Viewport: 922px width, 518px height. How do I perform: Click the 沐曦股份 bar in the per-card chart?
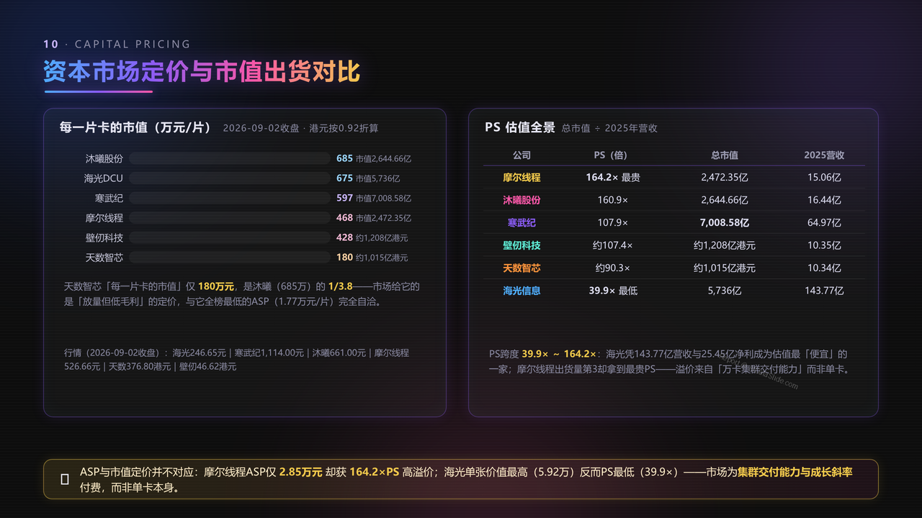[x=229, y=158]
